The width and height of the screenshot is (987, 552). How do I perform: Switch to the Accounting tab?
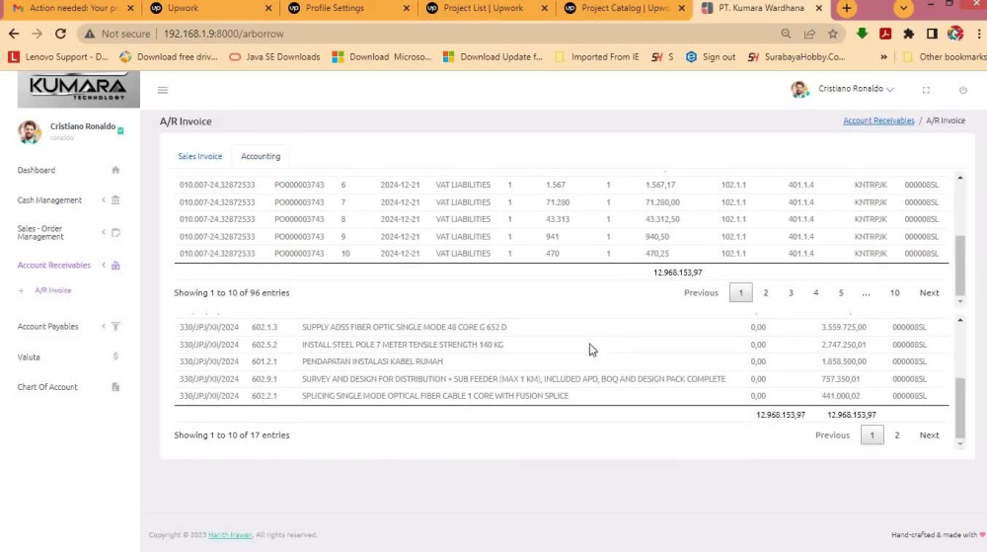261,156
